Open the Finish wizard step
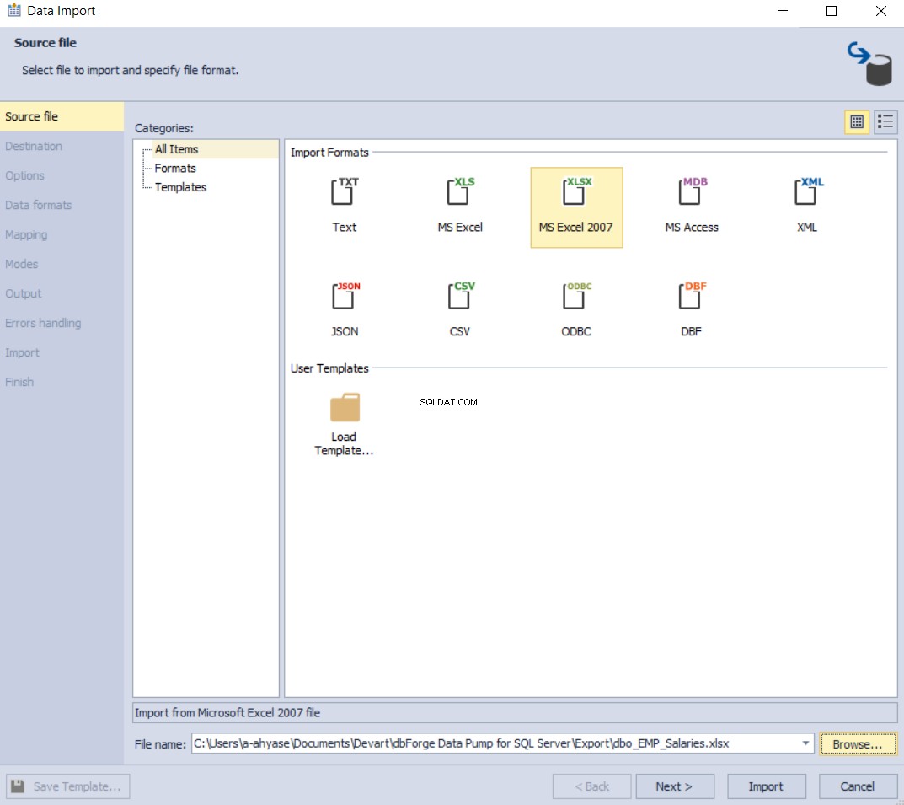This screenshot has width=904, height=805. tap(62, 382)
